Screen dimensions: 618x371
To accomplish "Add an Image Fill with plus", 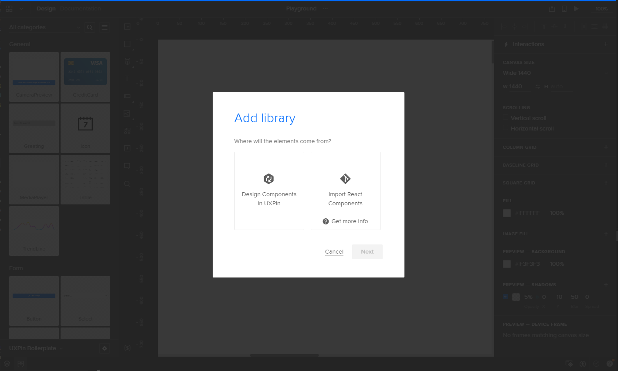I will (606, 234).
